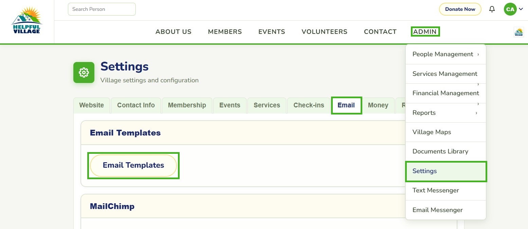Select Village Maps from Admin menu

click(x=446, y=132)
